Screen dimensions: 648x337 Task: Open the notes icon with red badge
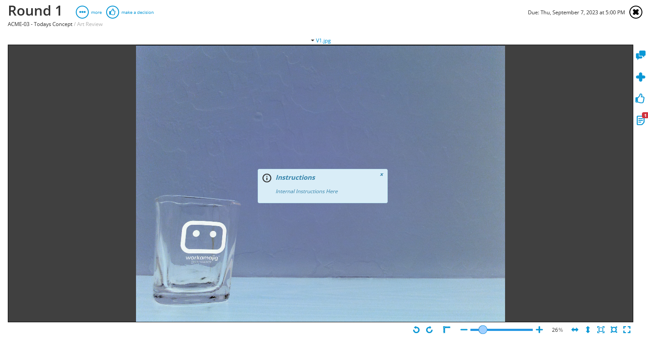click(640, 120)
